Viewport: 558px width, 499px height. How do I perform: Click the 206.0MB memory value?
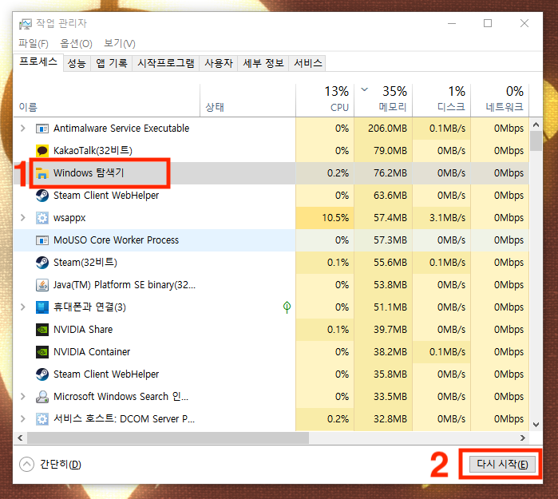point(387,129)
